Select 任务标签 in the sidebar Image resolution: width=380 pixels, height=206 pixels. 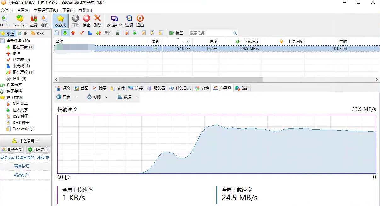14,85
